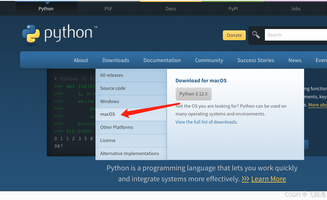Click the triple-chevron icon before Learn More
Image resolution: width=327 pixels, height=200 pixels.
(245, 179)
